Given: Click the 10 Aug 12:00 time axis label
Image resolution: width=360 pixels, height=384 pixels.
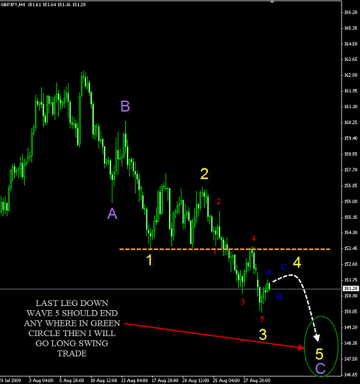Looking at the screenshot, I should coord(104,380).
